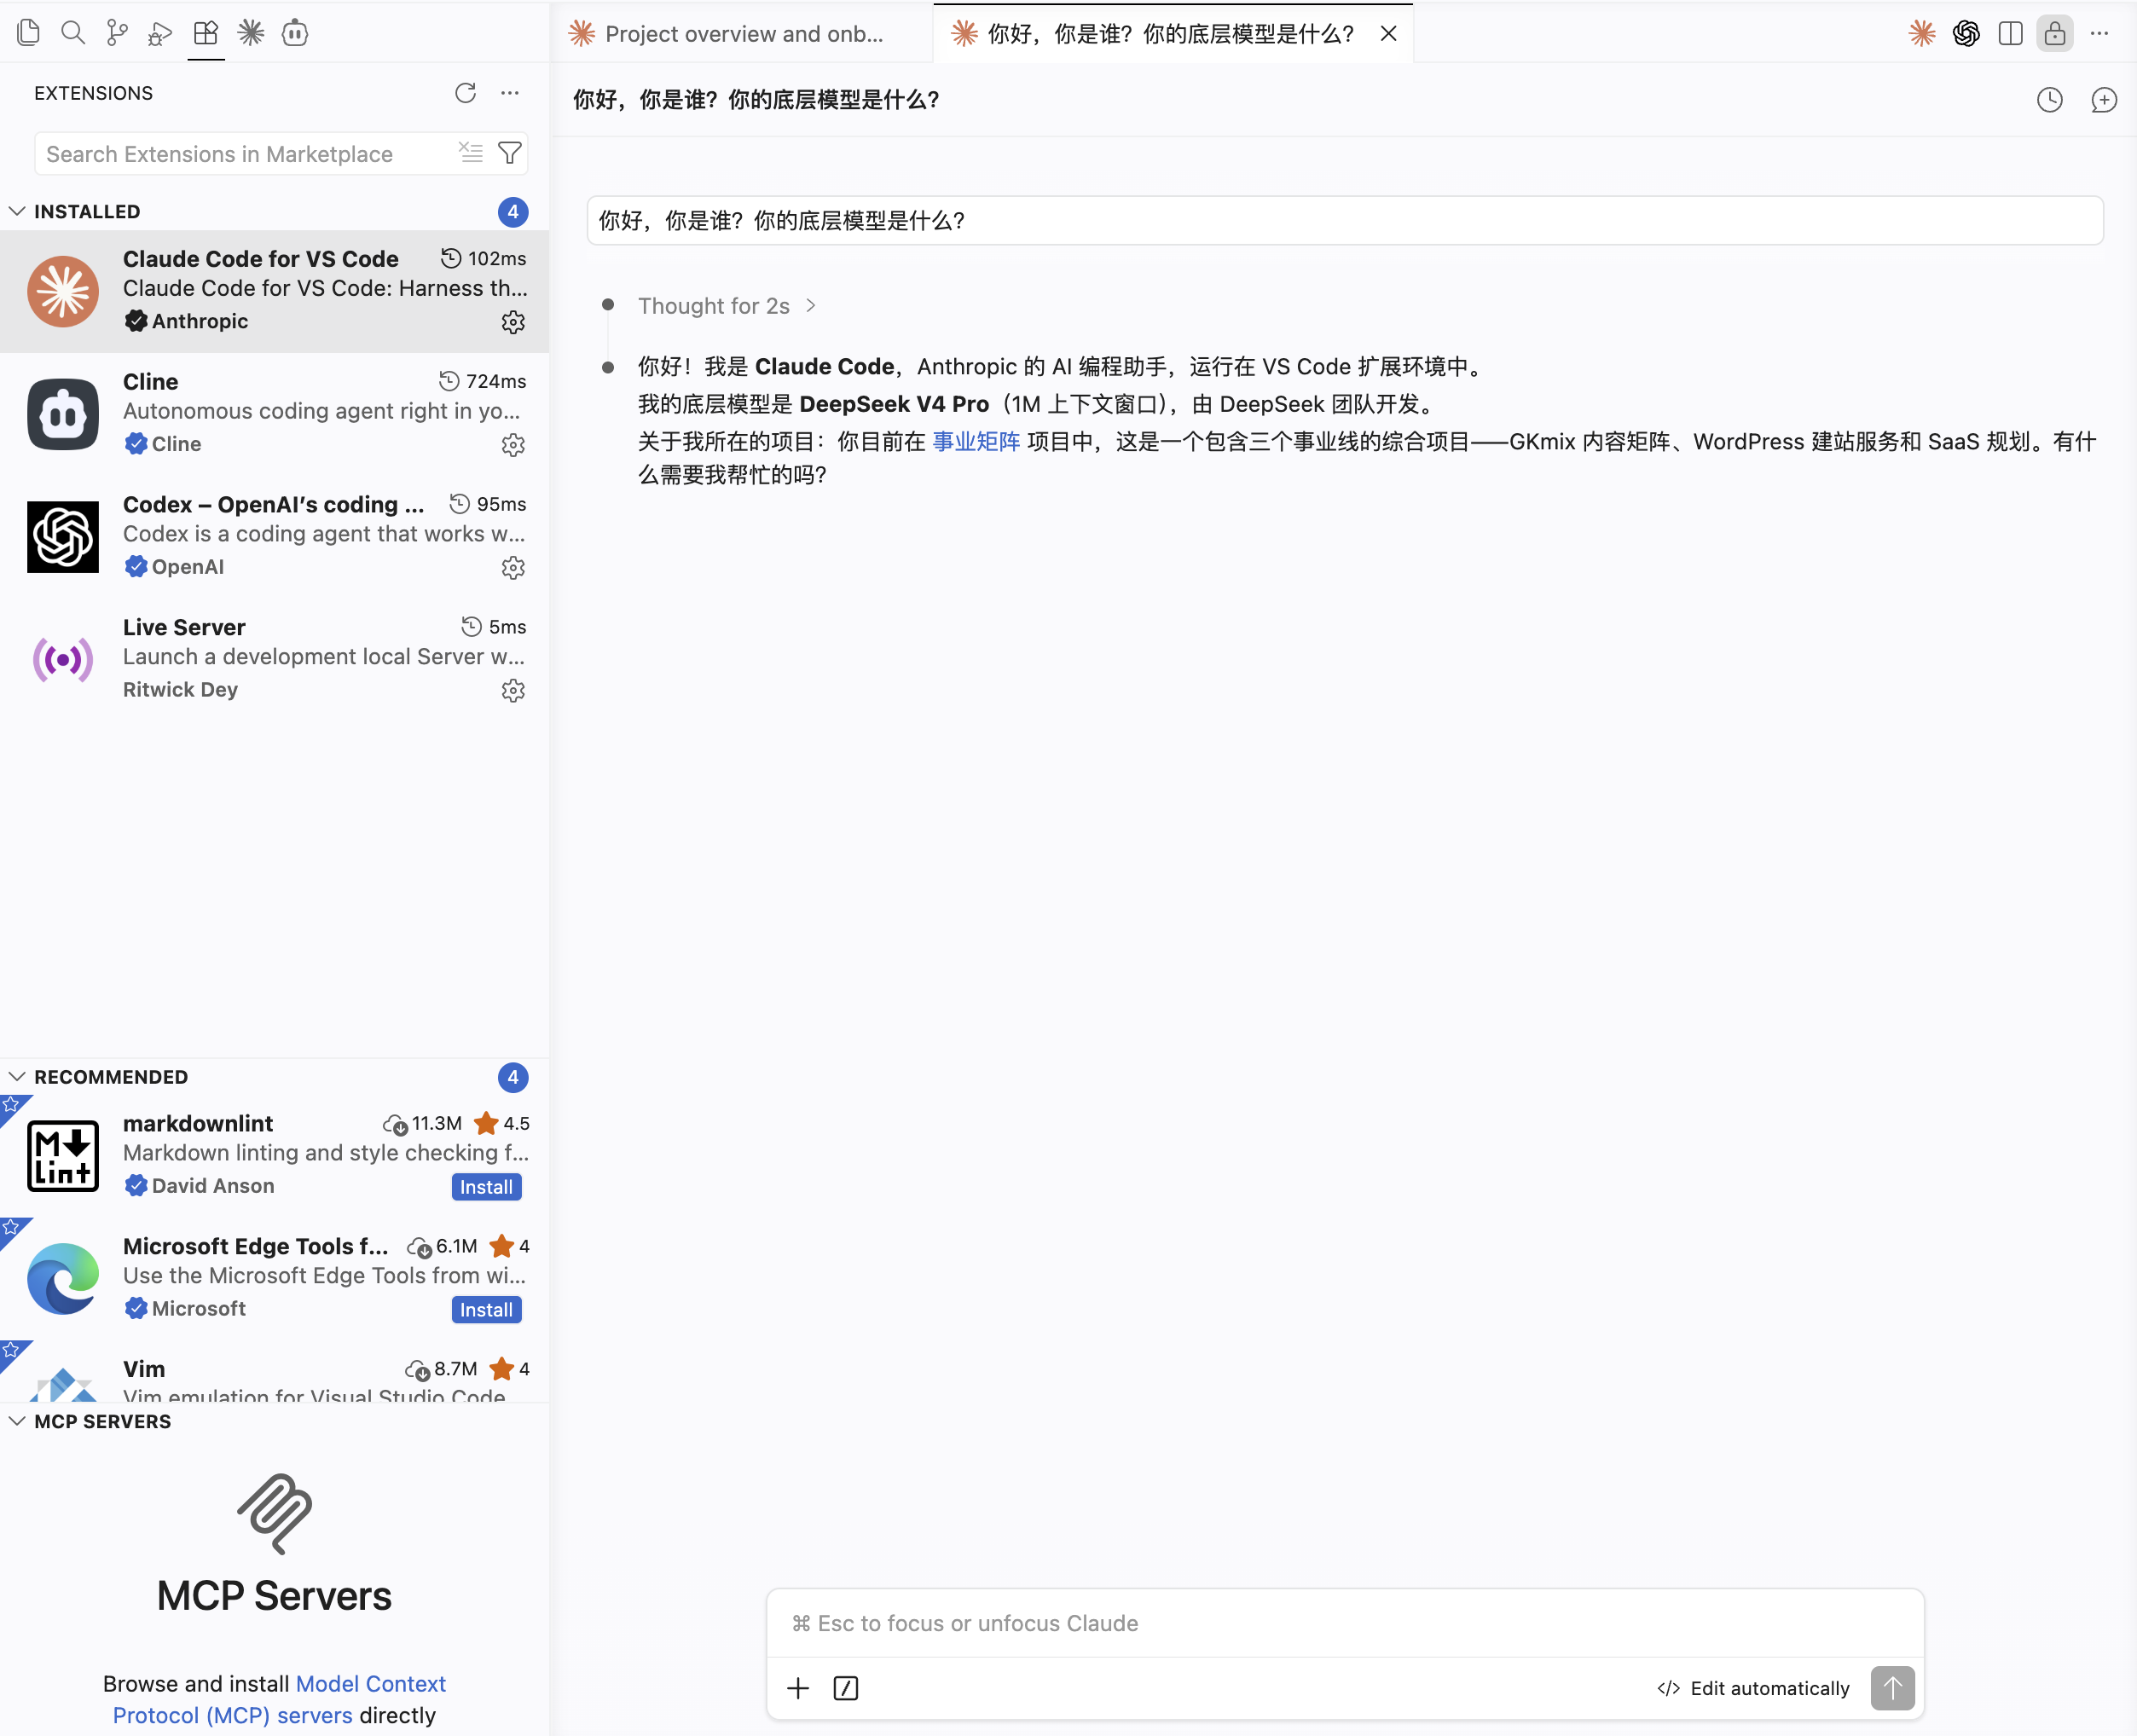Open the 事业矩阵 project link
This screenshot has height=1736, width=2137.
coord(976,442)
